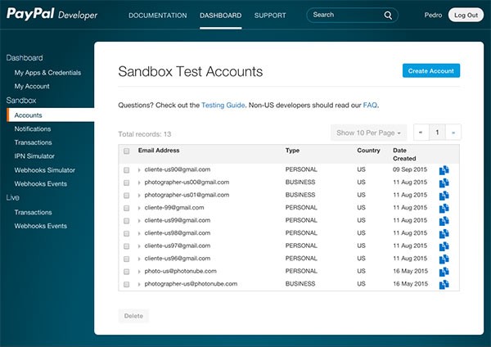Open Sandbox Webhooks Events in sidebar
Viewport: 491px width, 347px height.
pyautogui.click(x=40, y=184)
